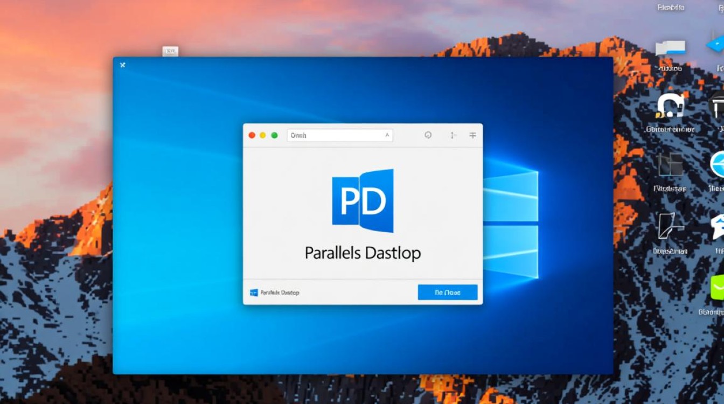
Task: Click the circular icon in the dialog toolbar
Action: pos(428,135)
